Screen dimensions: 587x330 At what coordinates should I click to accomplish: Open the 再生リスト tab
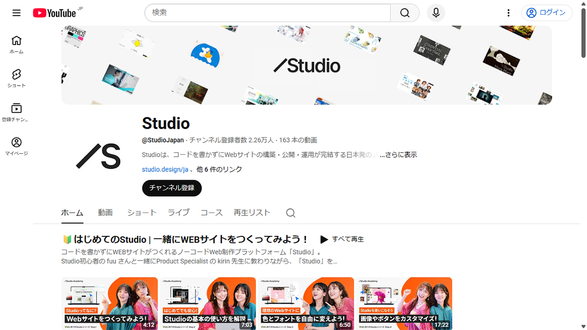point(252,212)
